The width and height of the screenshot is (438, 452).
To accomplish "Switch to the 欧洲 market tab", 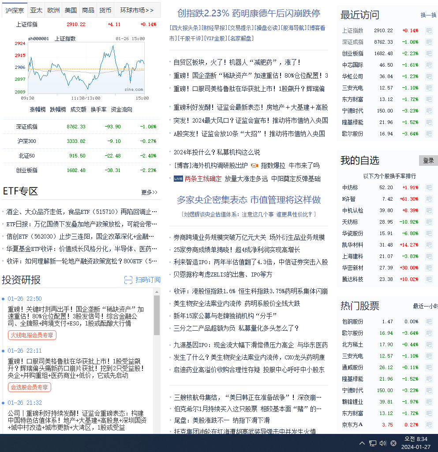I will pyautogui.click(x=54, y=11).
